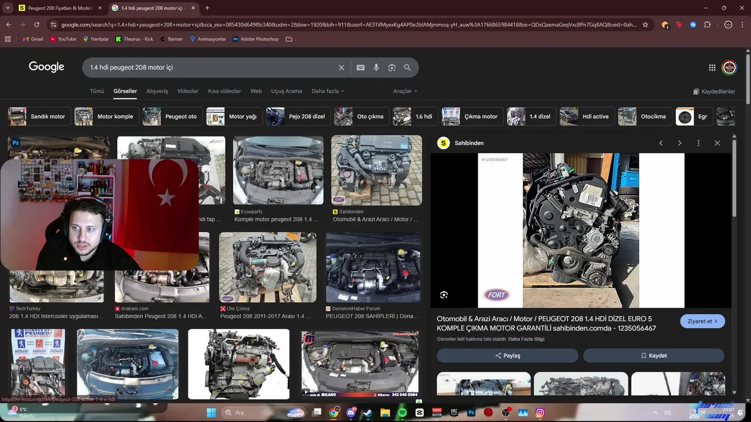Open the DonanımHaber Forum image result

point(373,267)
